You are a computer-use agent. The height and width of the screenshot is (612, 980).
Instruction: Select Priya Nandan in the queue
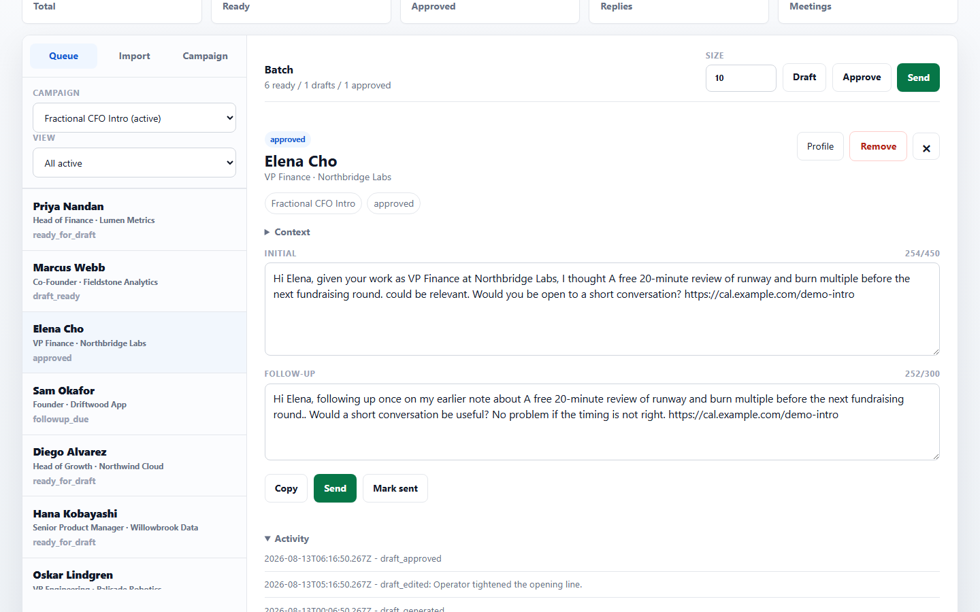(x=135, y=220)
